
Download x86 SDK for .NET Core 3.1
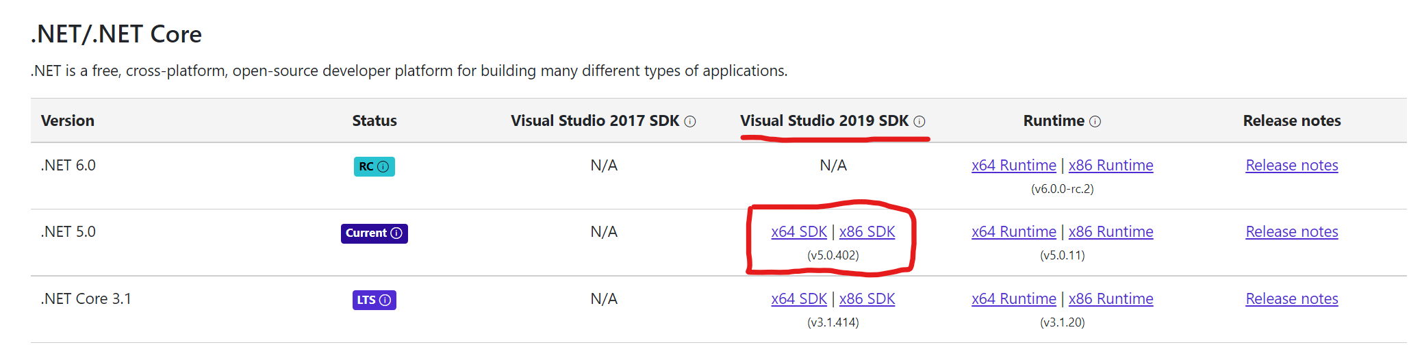867,298
